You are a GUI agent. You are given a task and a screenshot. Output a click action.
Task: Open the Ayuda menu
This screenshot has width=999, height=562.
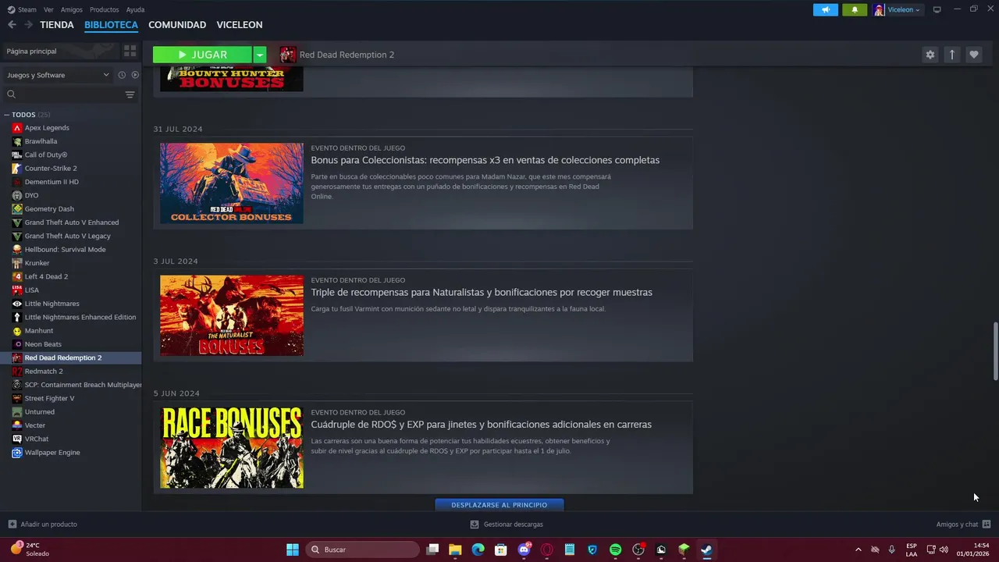[x=135, y=9]
